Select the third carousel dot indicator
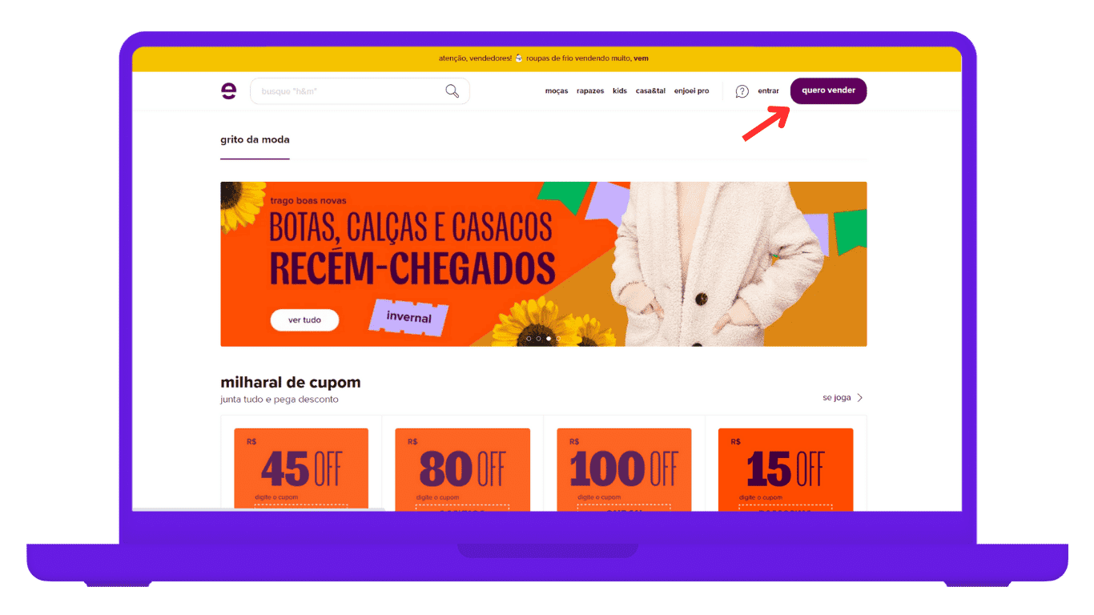The image size is (1094, 615). pos(549,339)
